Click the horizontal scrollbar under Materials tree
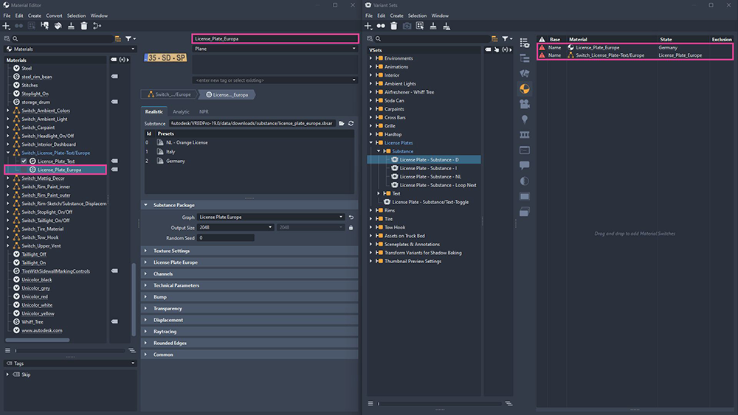 pyautogui.click(x=37, y=340)
